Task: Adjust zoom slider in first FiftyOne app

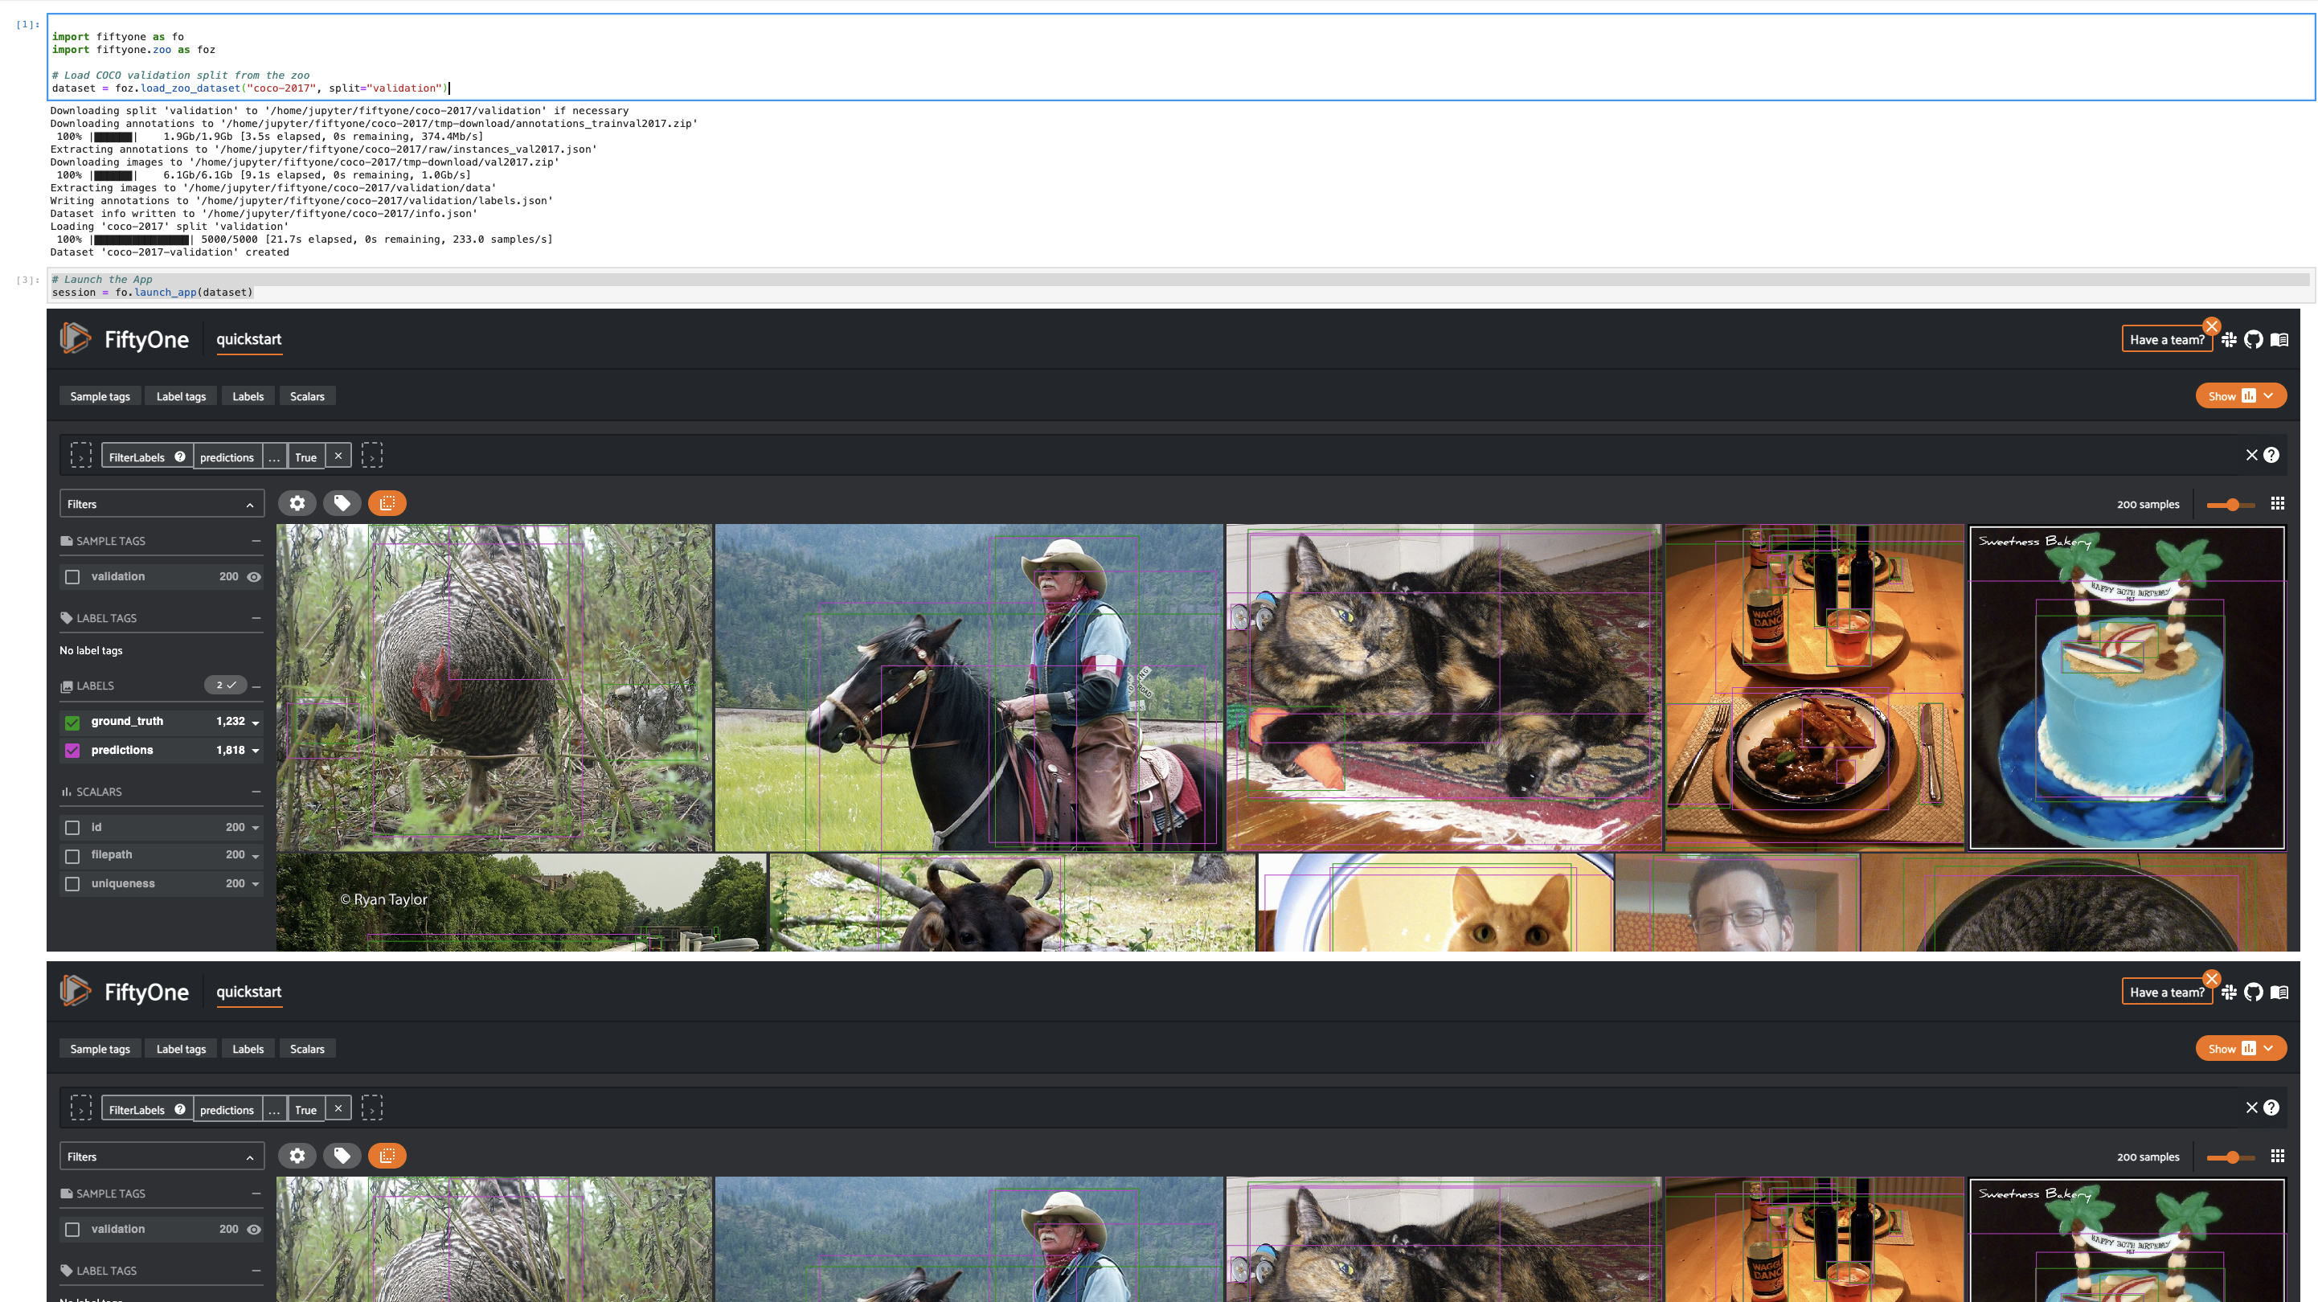Action: point(2233,505)
